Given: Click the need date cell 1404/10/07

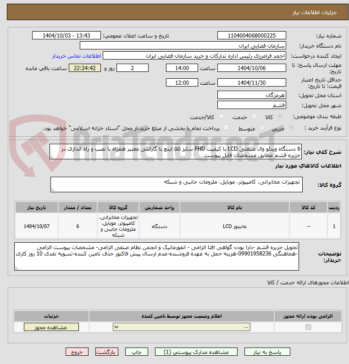Looking at the screenshot, I should [x=37, y=226].
